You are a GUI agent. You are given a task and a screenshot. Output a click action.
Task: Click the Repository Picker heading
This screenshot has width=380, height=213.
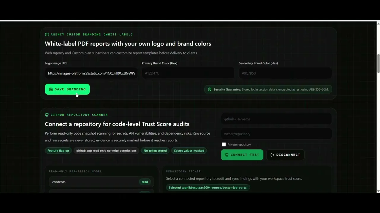183,171
